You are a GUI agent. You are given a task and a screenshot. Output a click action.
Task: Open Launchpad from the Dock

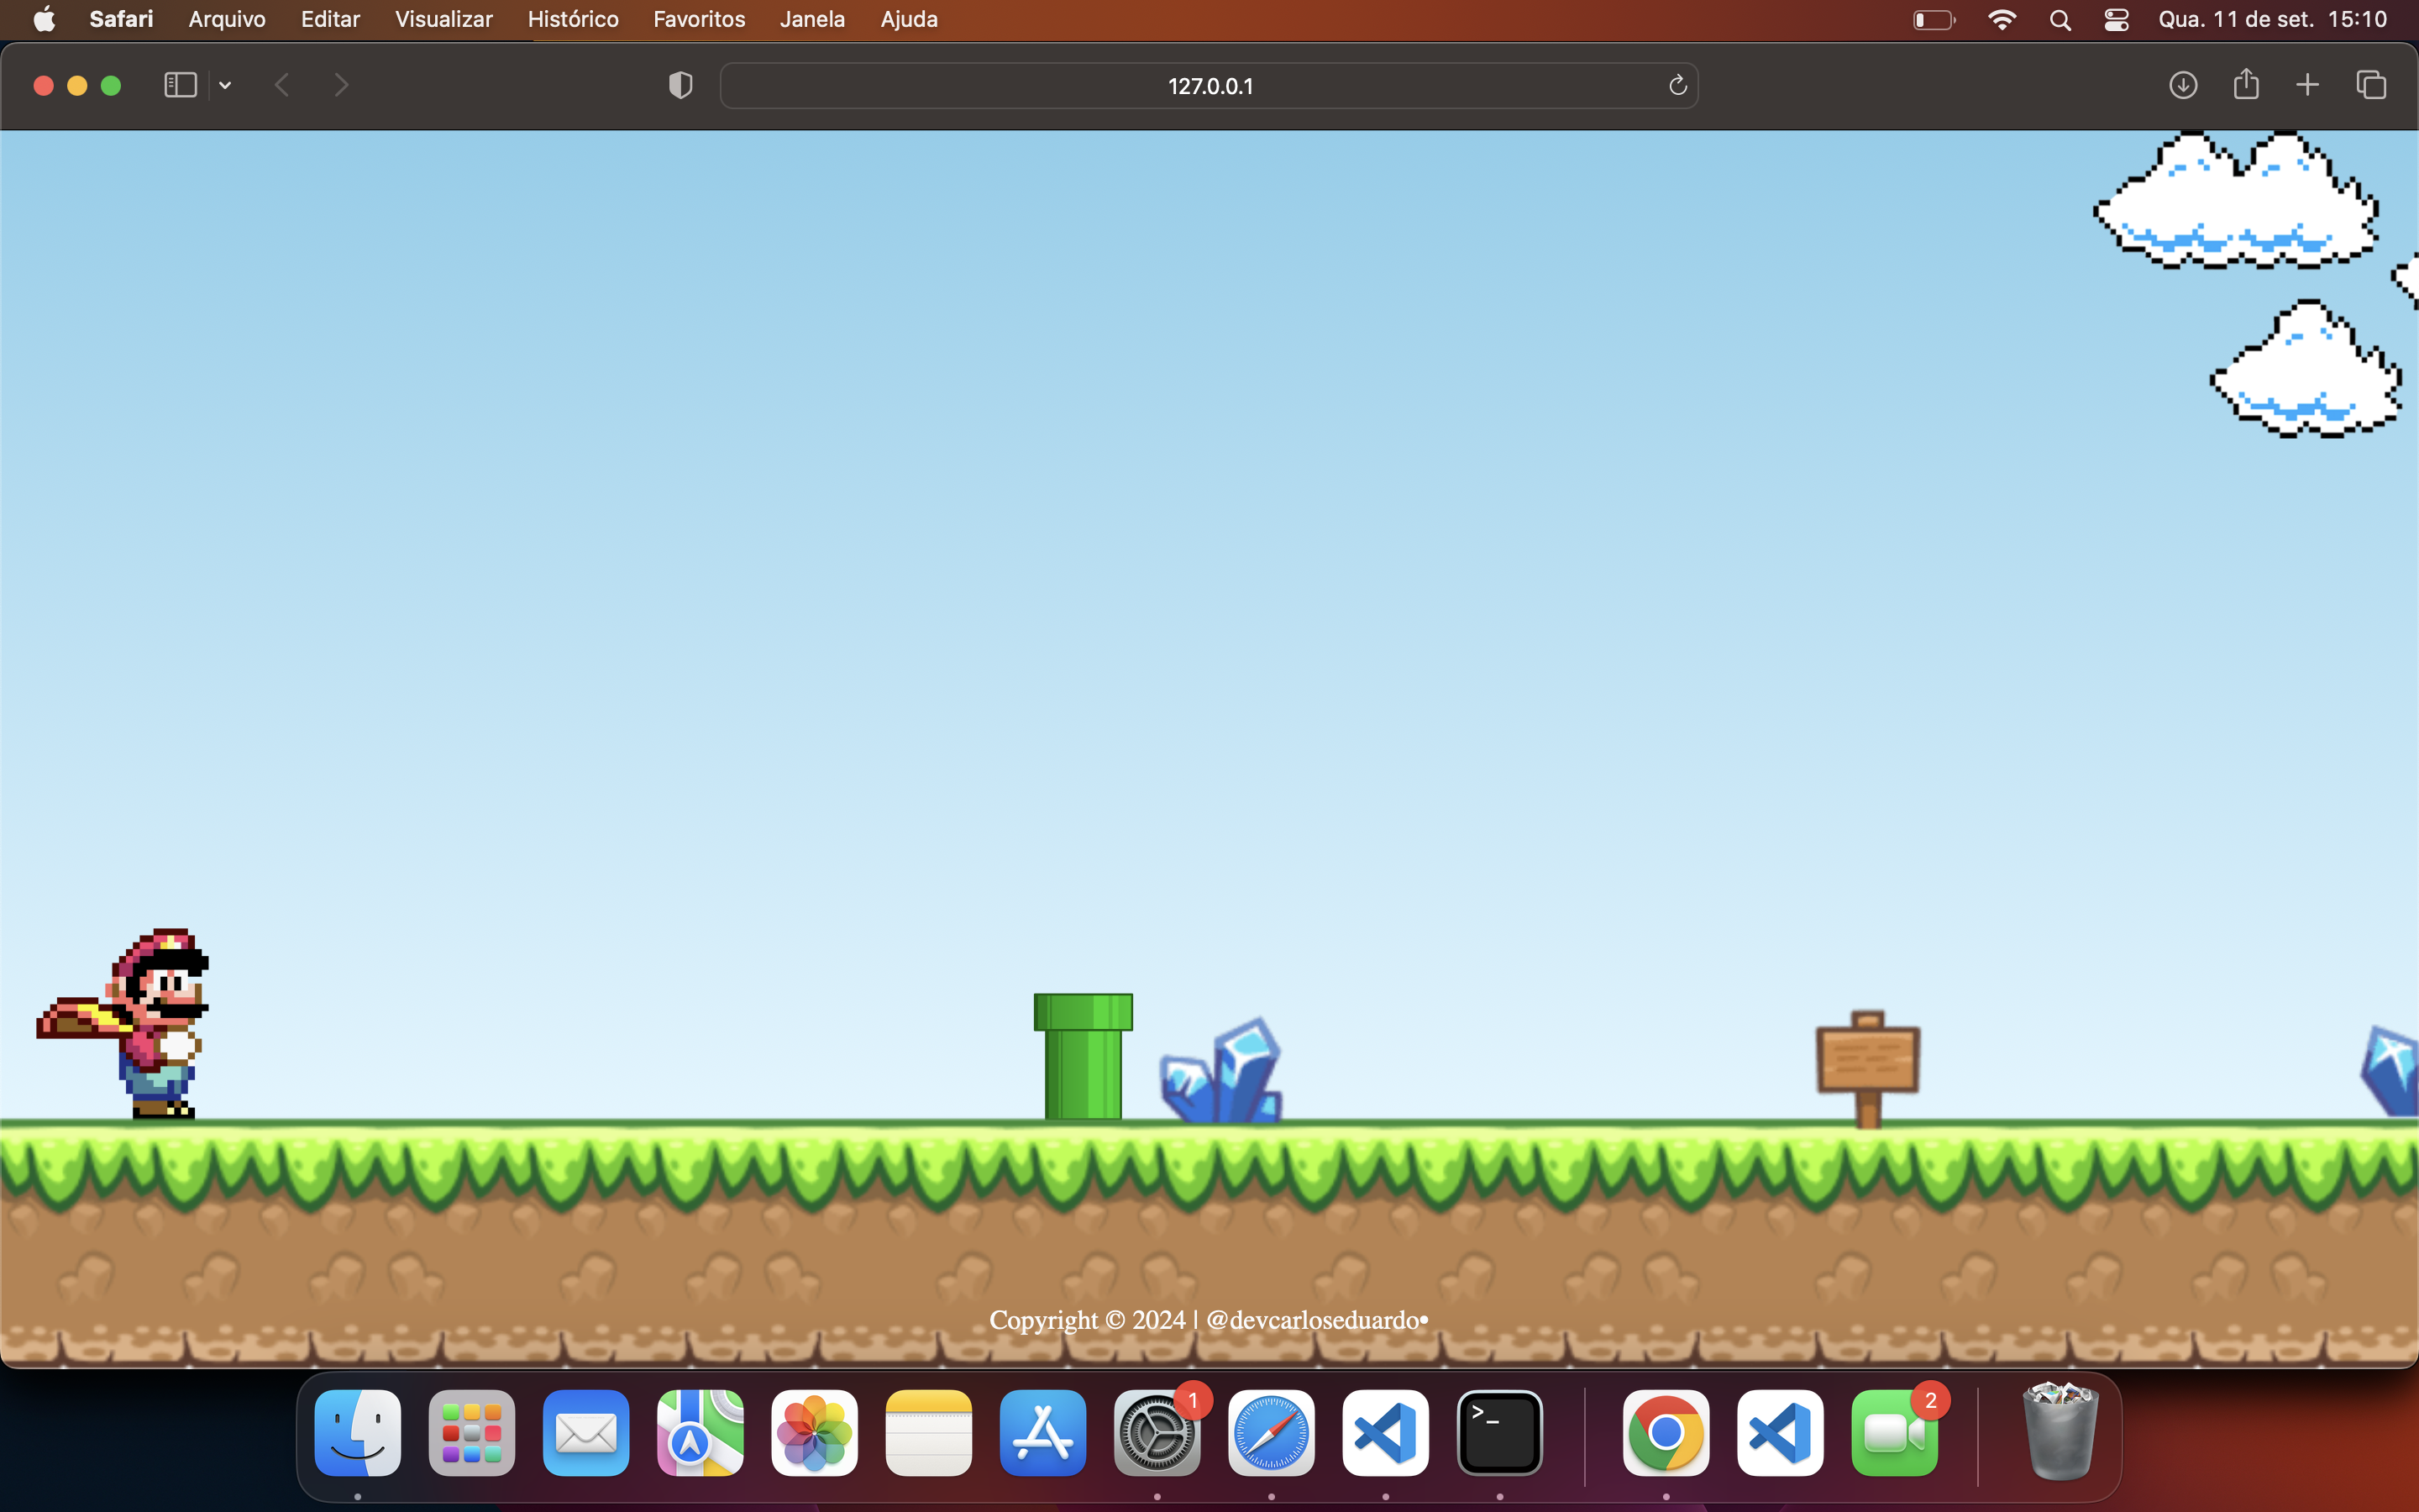tap(472, 1433)
